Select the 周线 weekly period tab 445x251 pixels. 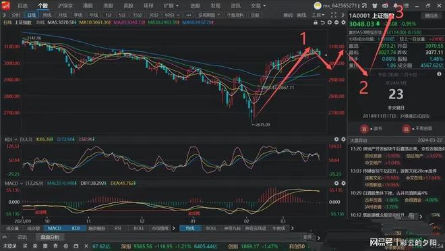[47, 15]
